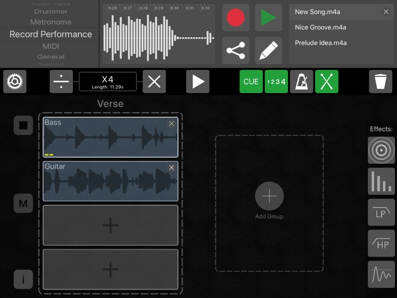Image resolution: width=397 pixels, height=298 pixels.
Task: Remove the Guitar loop with its X
Action: click(172, 168)
